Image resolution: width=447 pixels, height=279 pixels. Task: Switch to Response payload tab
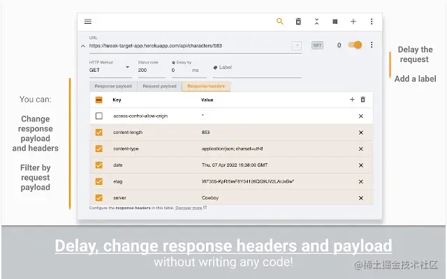[113, 86]
